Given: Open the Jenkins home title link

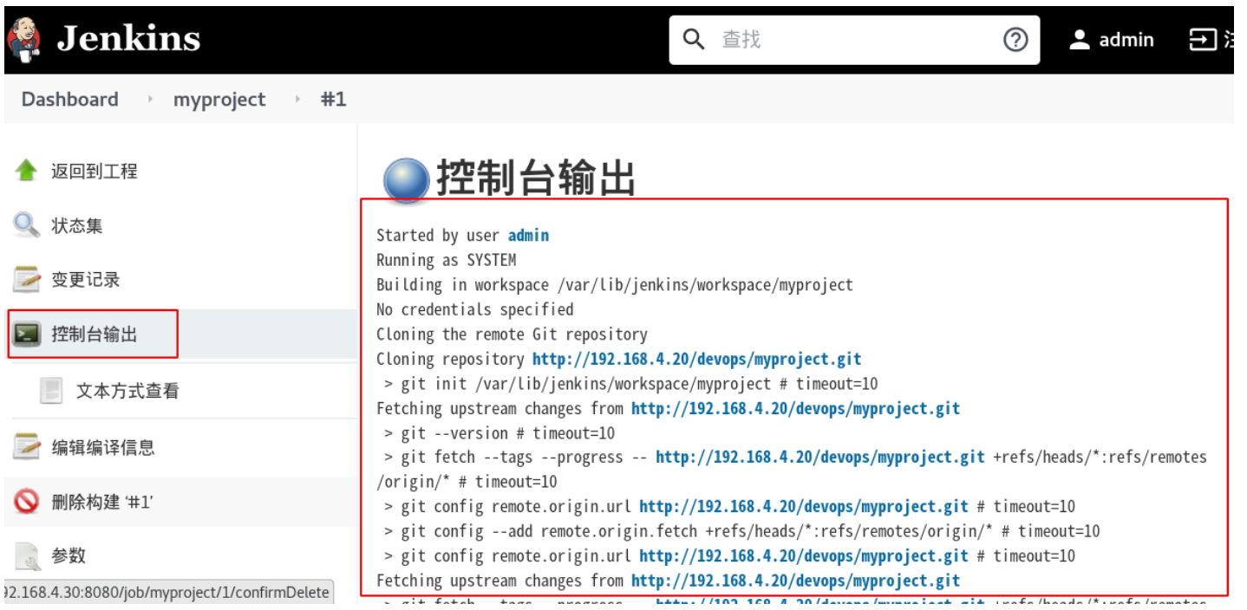Looking at the screenshot, I should point(128,39).
